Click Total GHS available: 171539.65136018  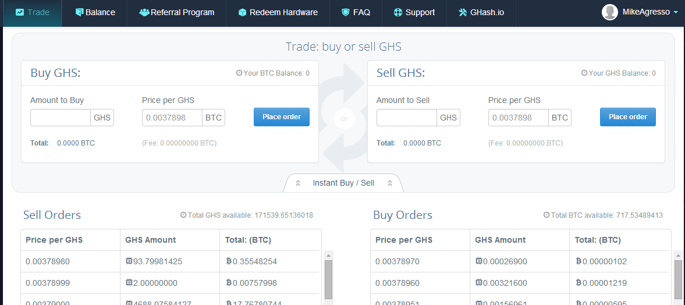pos(250,215)
